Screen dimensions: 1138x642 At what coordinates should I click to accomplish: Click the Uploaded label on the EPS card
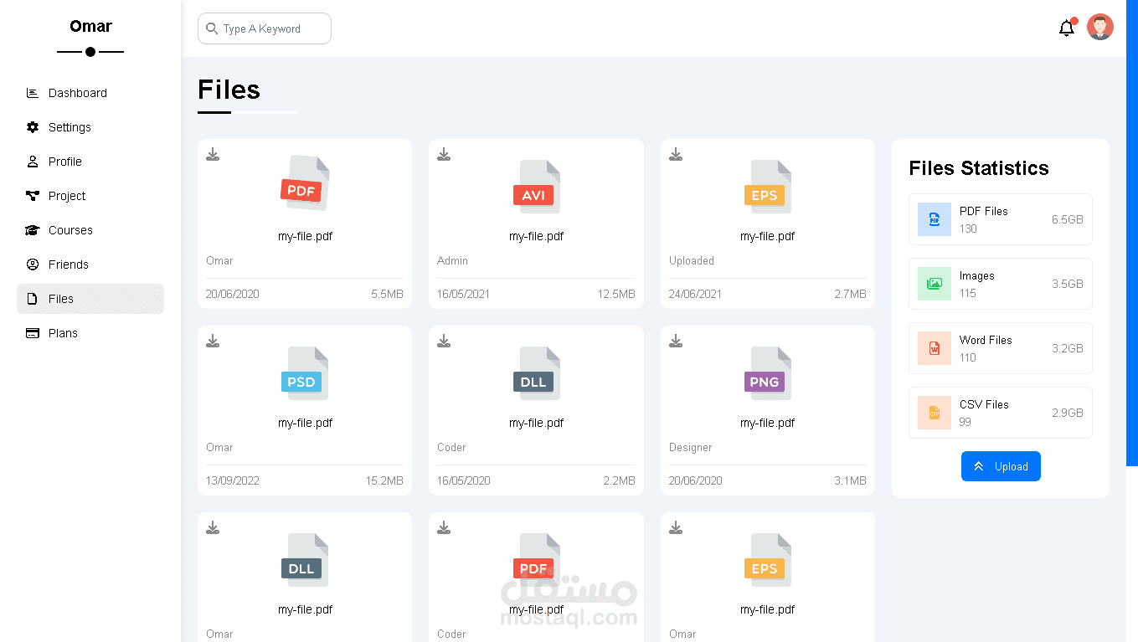tap(692, 260)
